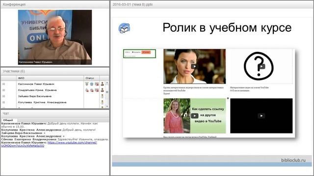Sort participants by ФИО column header
The image size is (314, 176).
click(x=50, y=78)
